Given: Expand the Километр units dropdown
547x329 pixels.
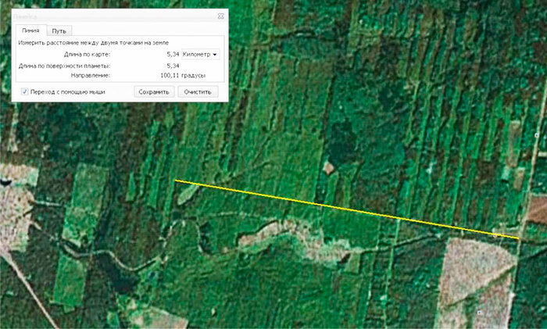Looking at the screenshot, I should 200,55.
